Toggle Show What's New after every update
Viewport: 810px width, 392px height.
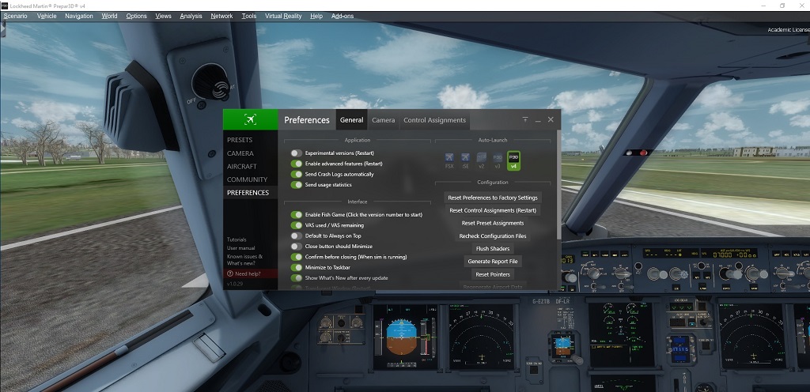297,278
